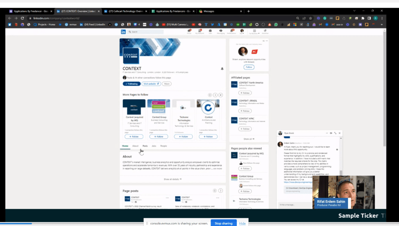Image resolution: width=399 pixels, height=226 pixels.
Task: Click Stop sharing button
Action: point(223,223)
